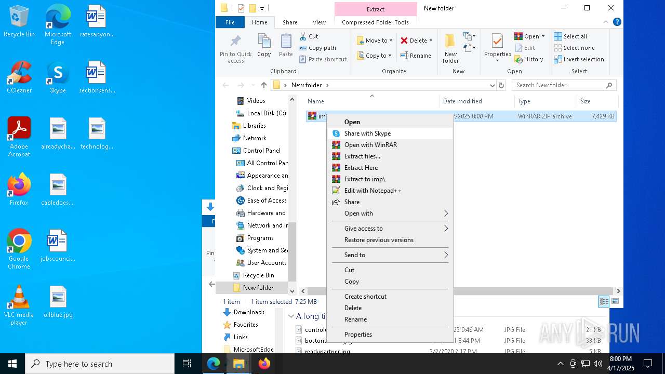This screenshot has height=374, width=665.
Task: Open the Delete dropdown in ribbon
Action: coord(417,41)
